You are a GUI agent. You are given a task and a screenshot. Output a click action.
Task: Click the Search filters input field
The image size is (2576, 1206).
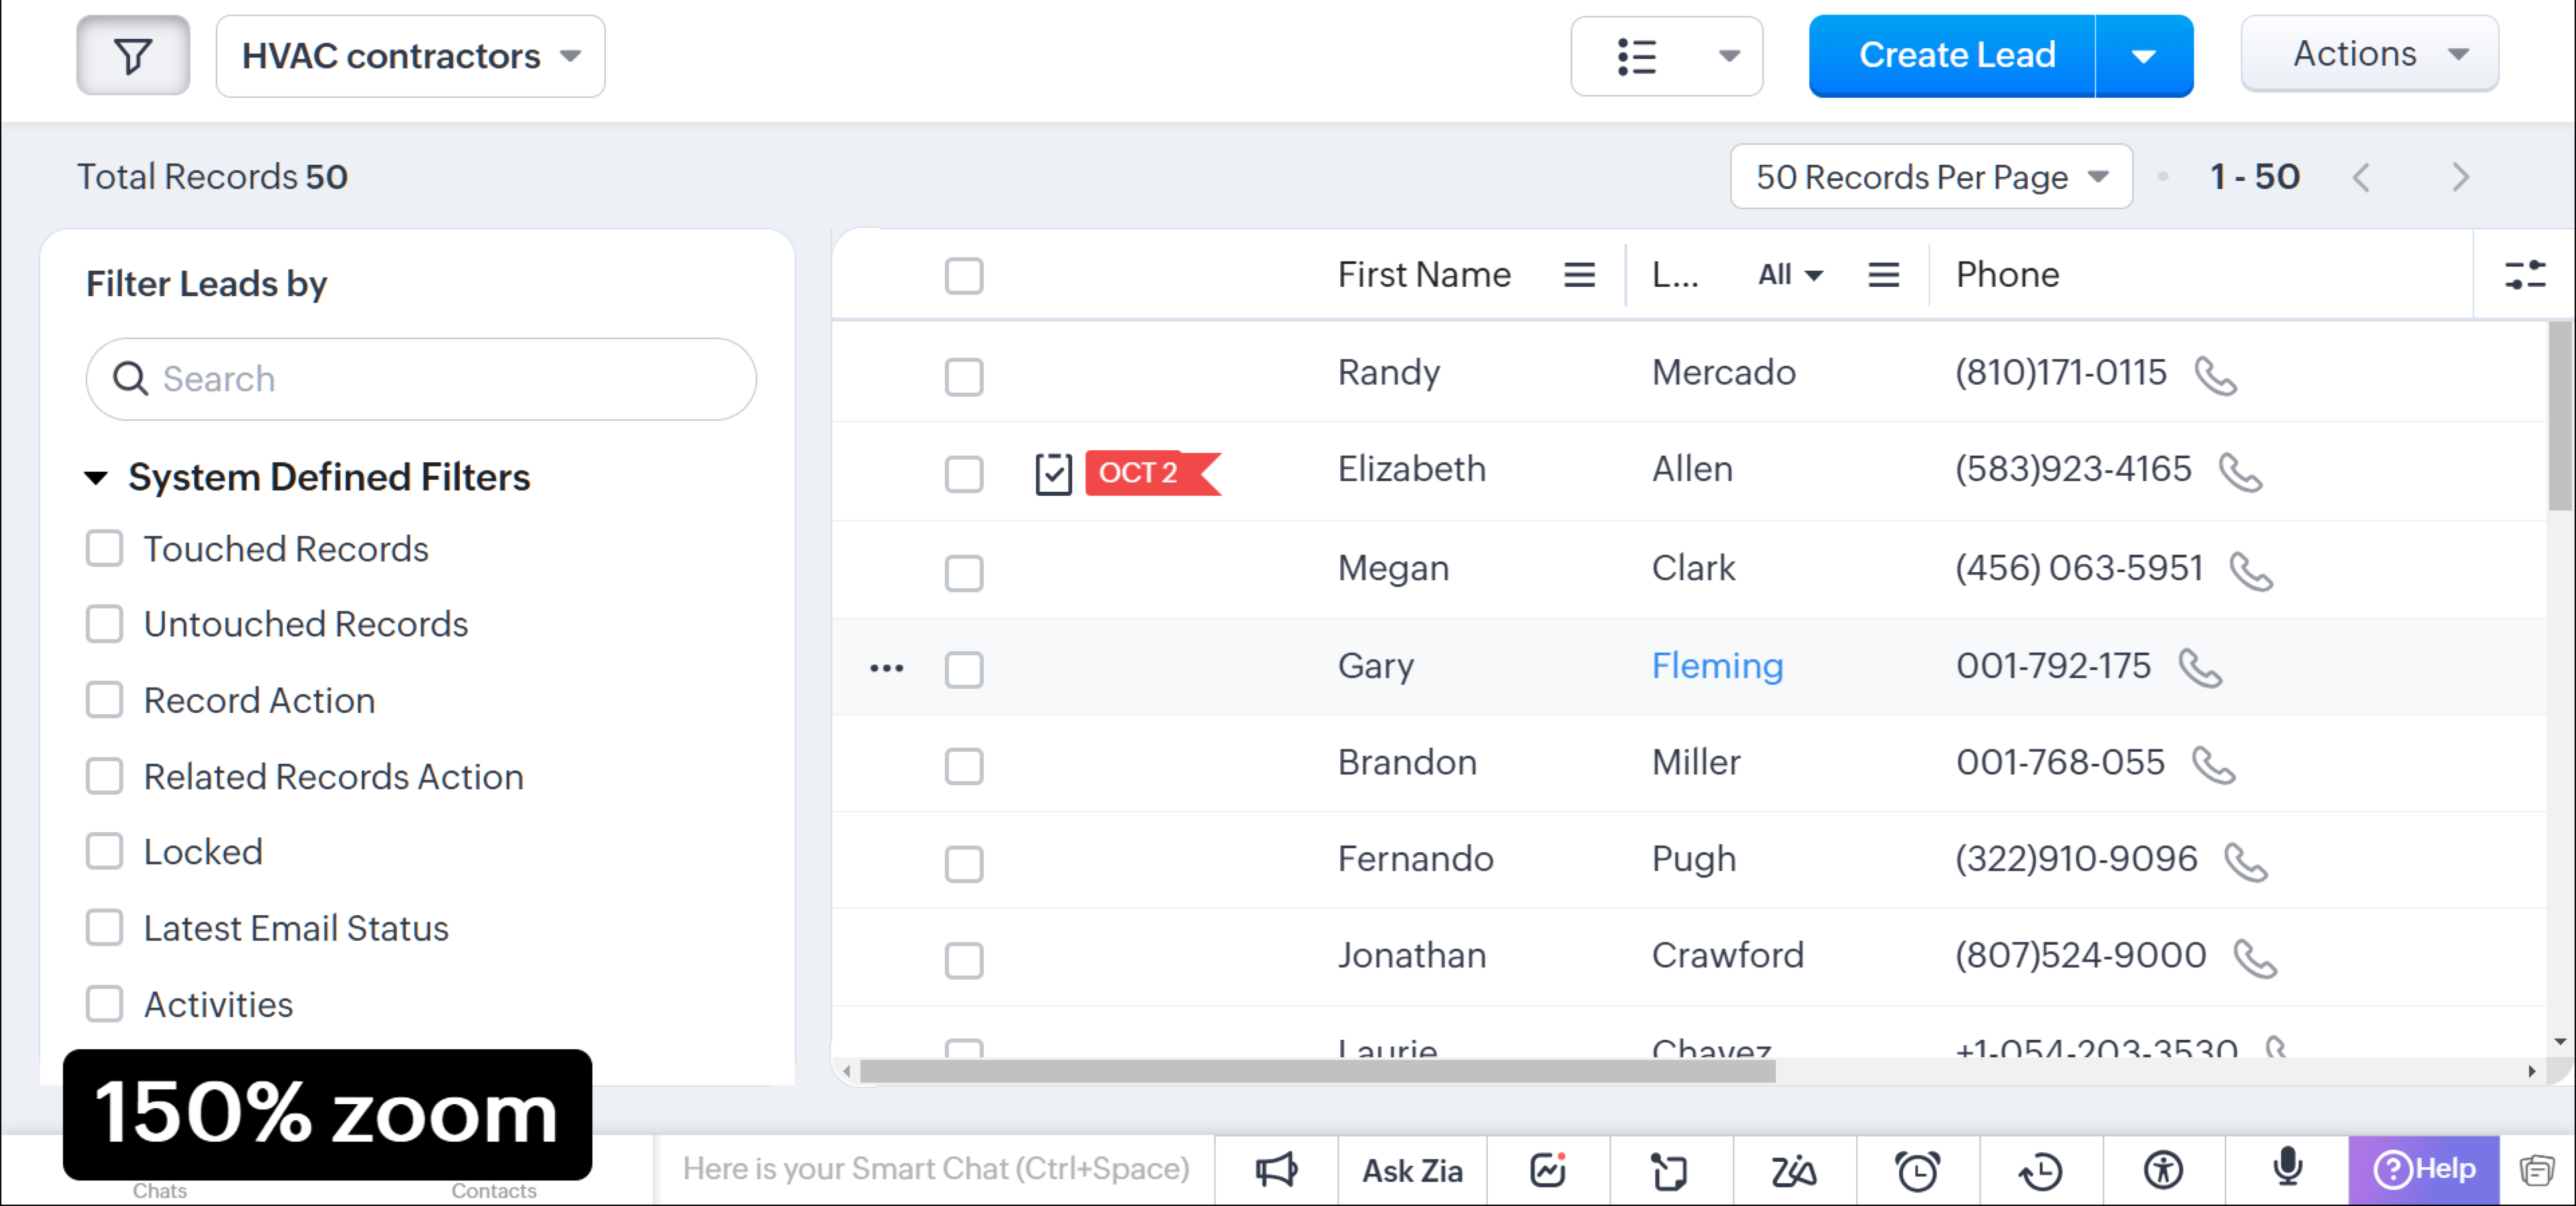pos(421,379)
